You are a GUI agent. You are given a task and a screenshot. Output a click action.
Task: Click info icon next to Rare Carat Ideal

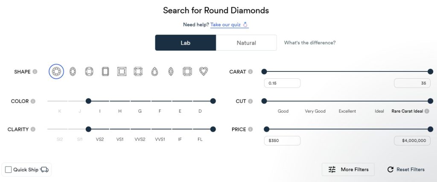(x=427, y=111)
